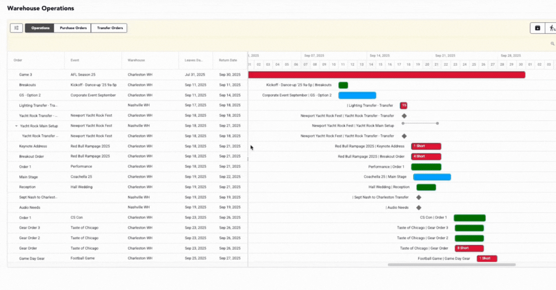This screenshot has height=290, width=556.
Task: Click the Audio Needs diamond milestone
Action: click(418, 208)
